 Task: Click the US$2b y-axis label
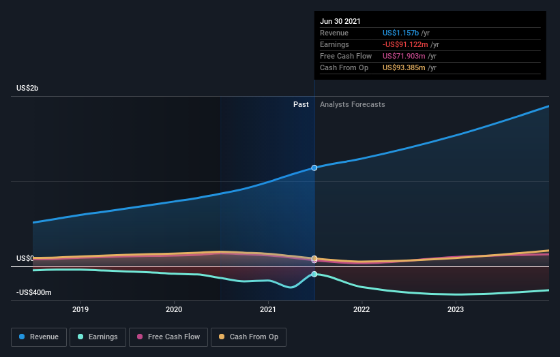(x=27, y=88)
